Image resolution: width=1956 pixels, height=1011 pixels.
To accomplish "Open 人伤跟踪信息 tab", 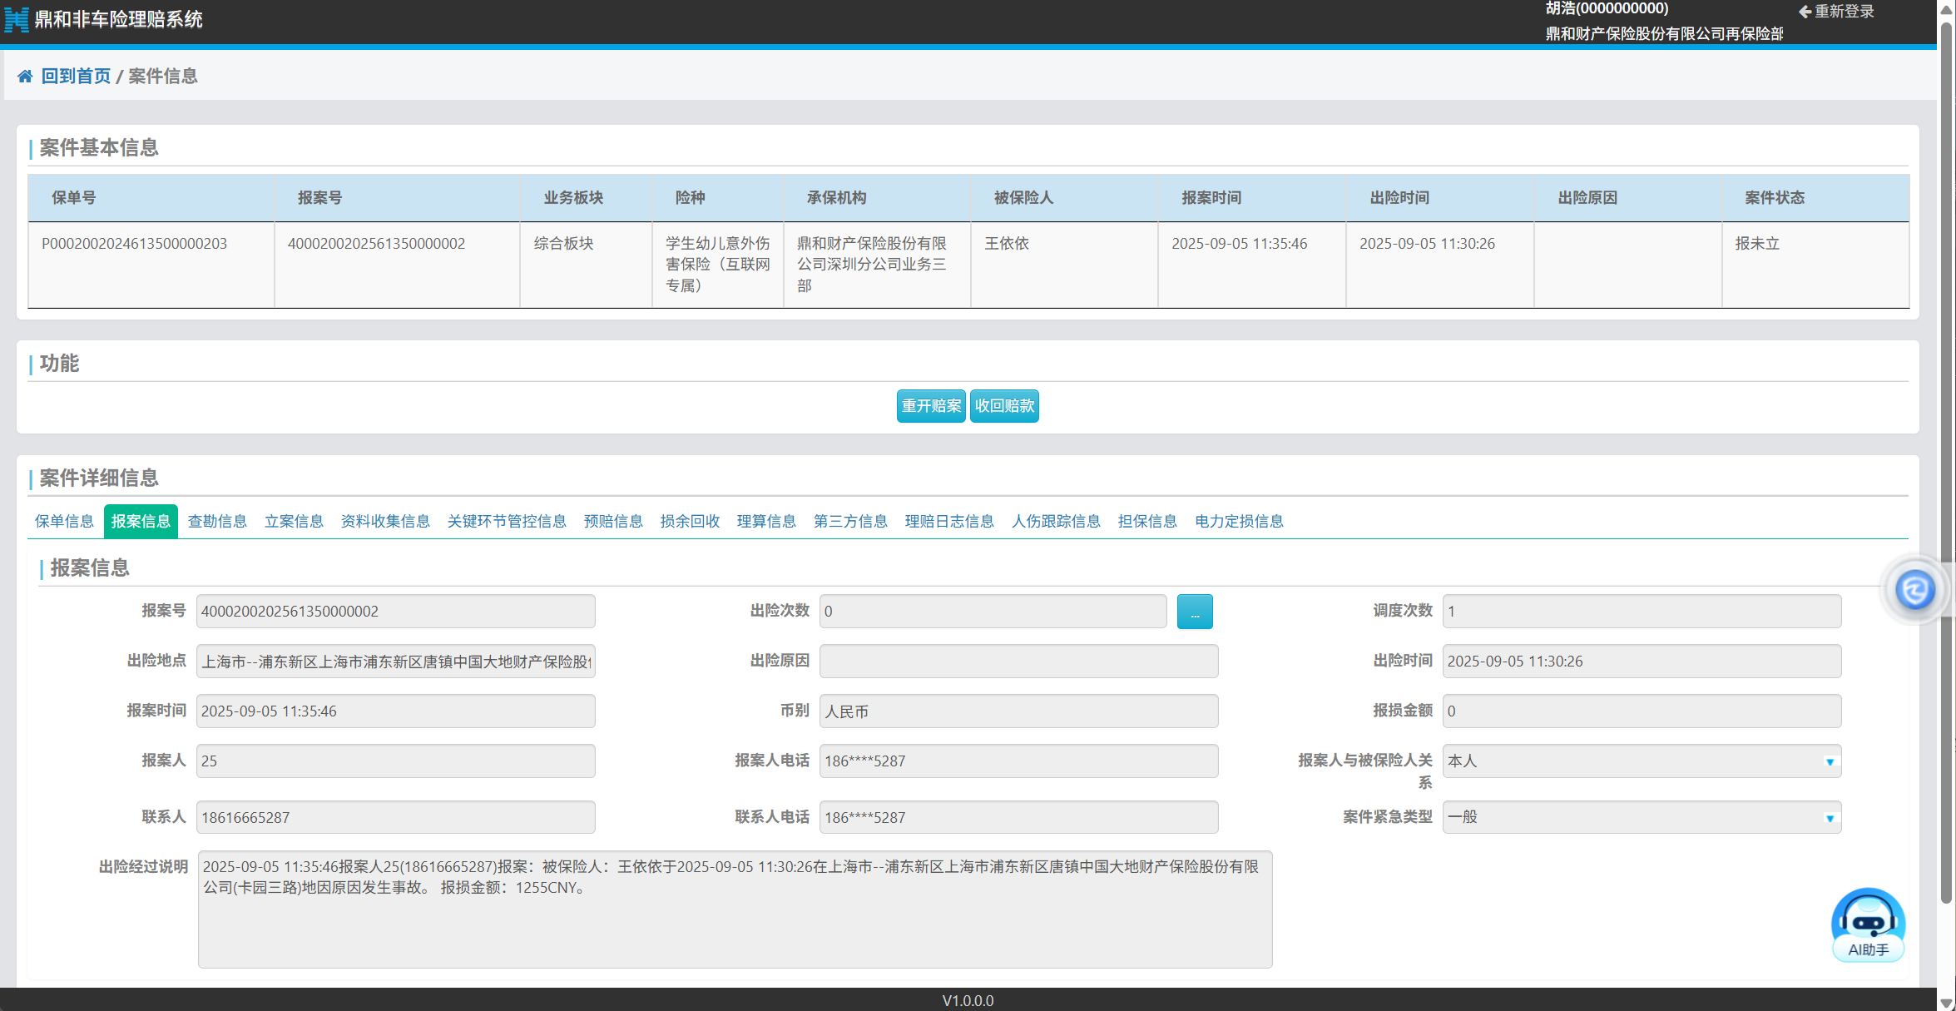I will pyautogui.click(x=1056, y=522).
